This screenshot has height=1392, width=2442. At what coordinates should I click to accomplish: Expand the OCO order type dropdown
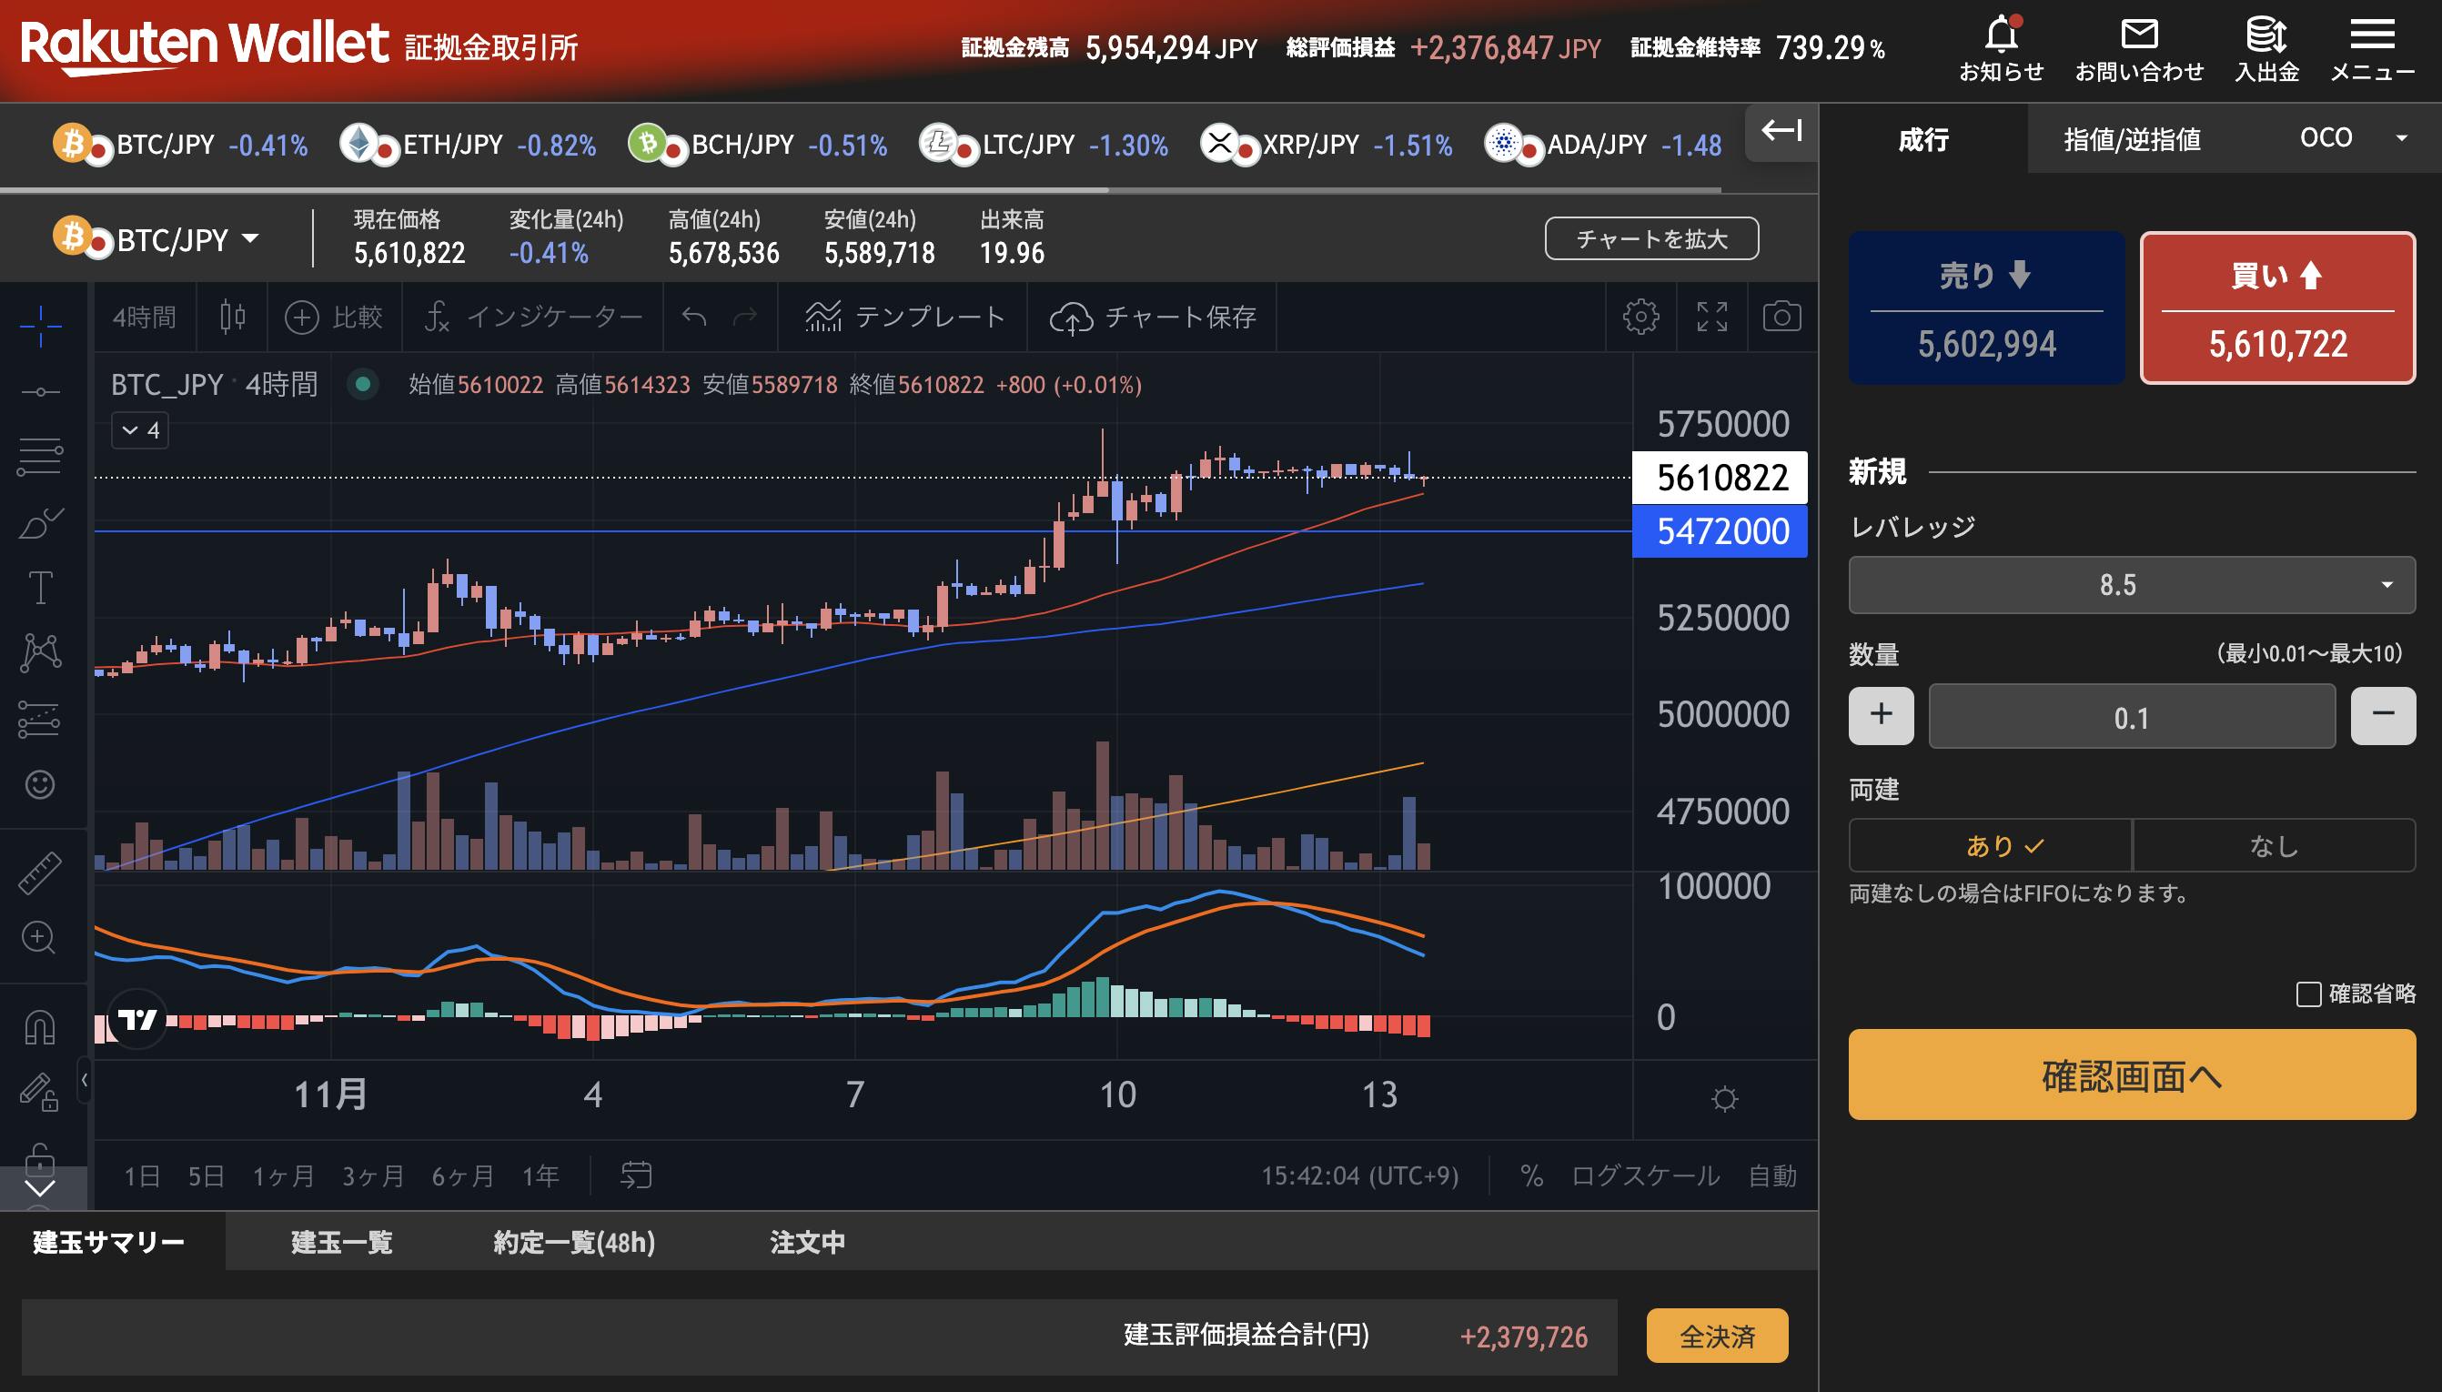click(x=2351, y=138)
